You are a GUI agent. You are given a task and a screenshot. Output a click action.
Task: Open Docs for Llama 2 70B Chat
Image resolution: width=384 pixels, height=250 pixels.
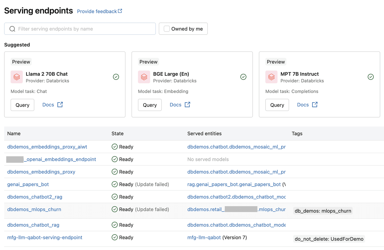click(x=48, y=105)
